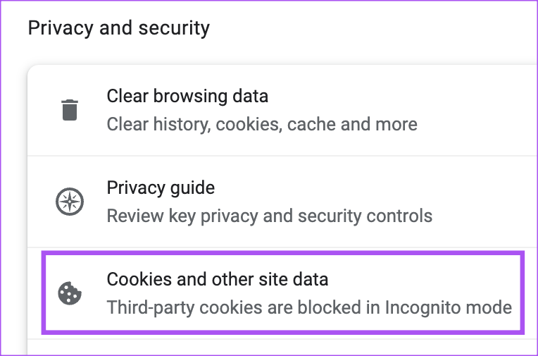
Task: Open the Privacy guide entry
Action: [x=161, y=188]
